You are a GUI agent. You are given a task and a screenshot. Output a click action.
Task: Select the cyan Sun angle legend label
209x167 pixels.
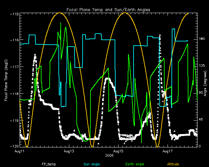91,164
